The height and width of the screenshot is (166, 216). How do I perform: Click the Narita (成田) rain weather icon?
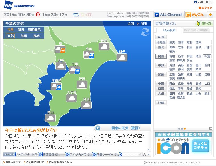click(x=89, y=55)
